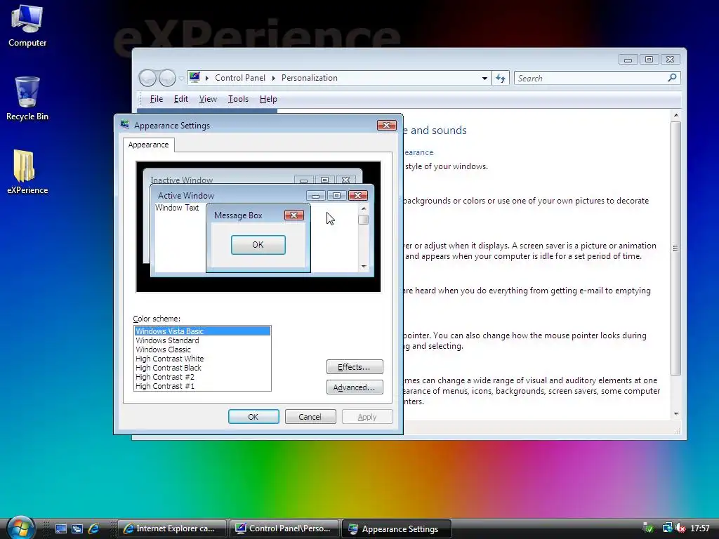The image size is (719, 539).
Task: Select the eXPerience folder on desktop
Action: tap(27, 171)
